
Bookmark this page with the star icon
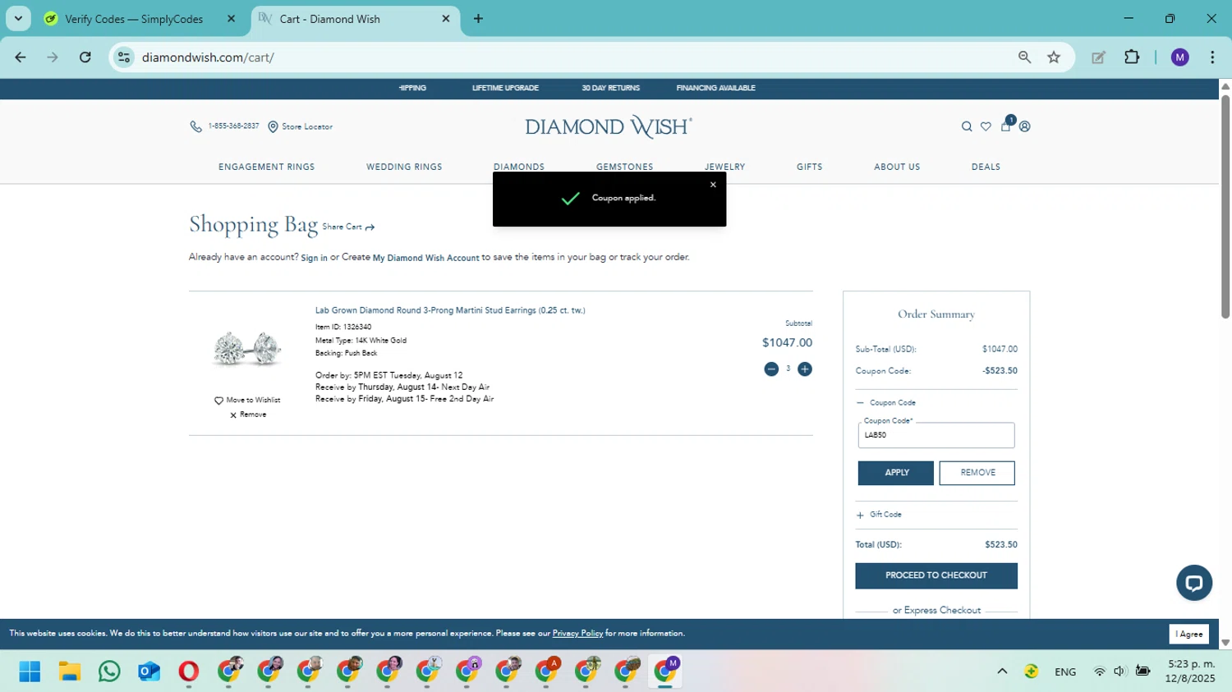pyautogui.click(x=1054, y=57)
